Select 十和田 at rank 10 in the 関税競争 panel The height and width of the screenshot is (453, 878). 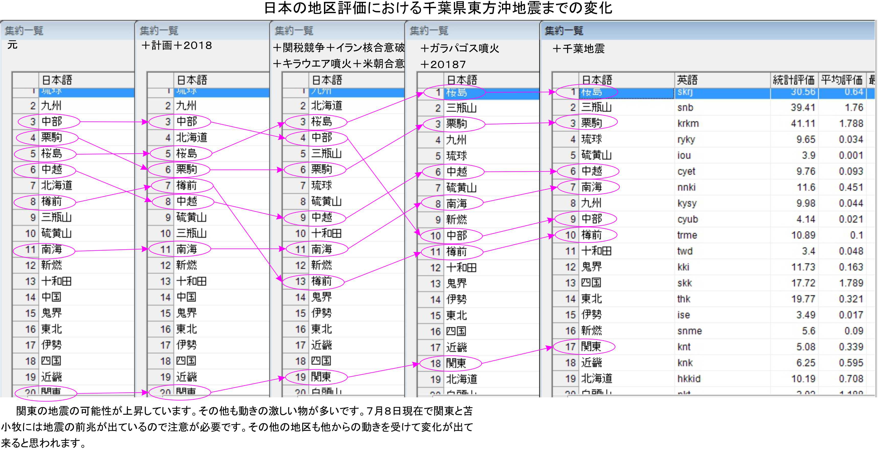tap(326, 233)
